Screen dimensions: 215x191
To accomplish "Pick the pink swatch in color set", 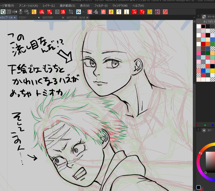I will (203, 35).
